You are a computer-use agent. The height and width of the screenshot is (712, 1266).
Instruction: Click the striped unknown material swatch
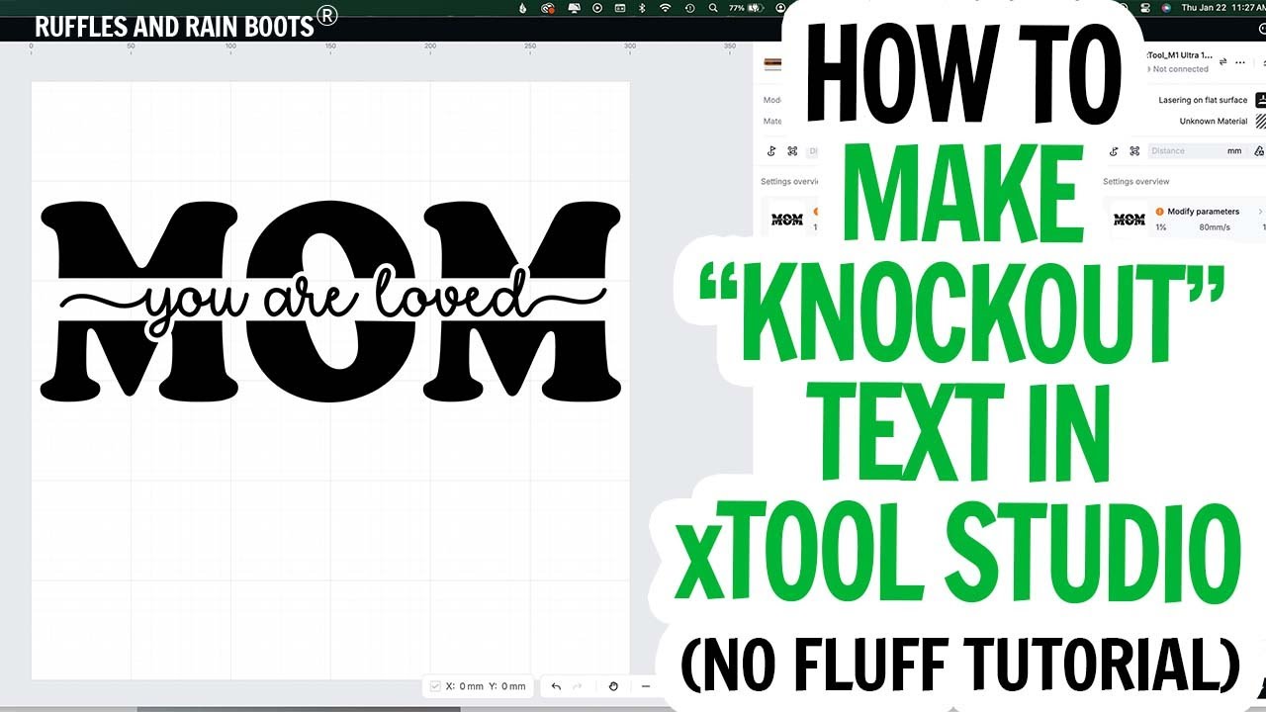pyautogui.click(x=1260, y=122)
